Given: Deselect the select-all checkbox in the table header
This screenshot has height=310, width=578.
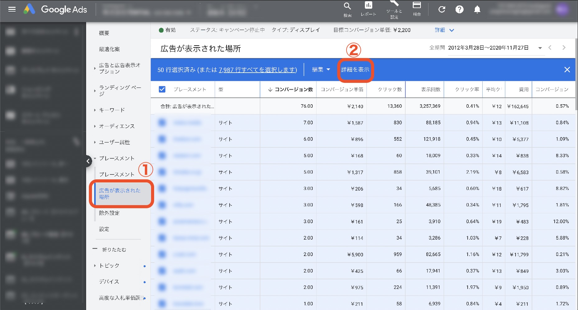Looking at the screenshot, I should point(162,89).
